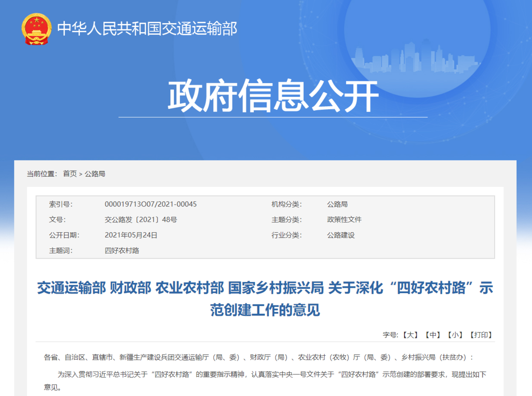Click the 中华人民共和国交通运输部 site title
The image size is (532, 396).
(147, 29)
